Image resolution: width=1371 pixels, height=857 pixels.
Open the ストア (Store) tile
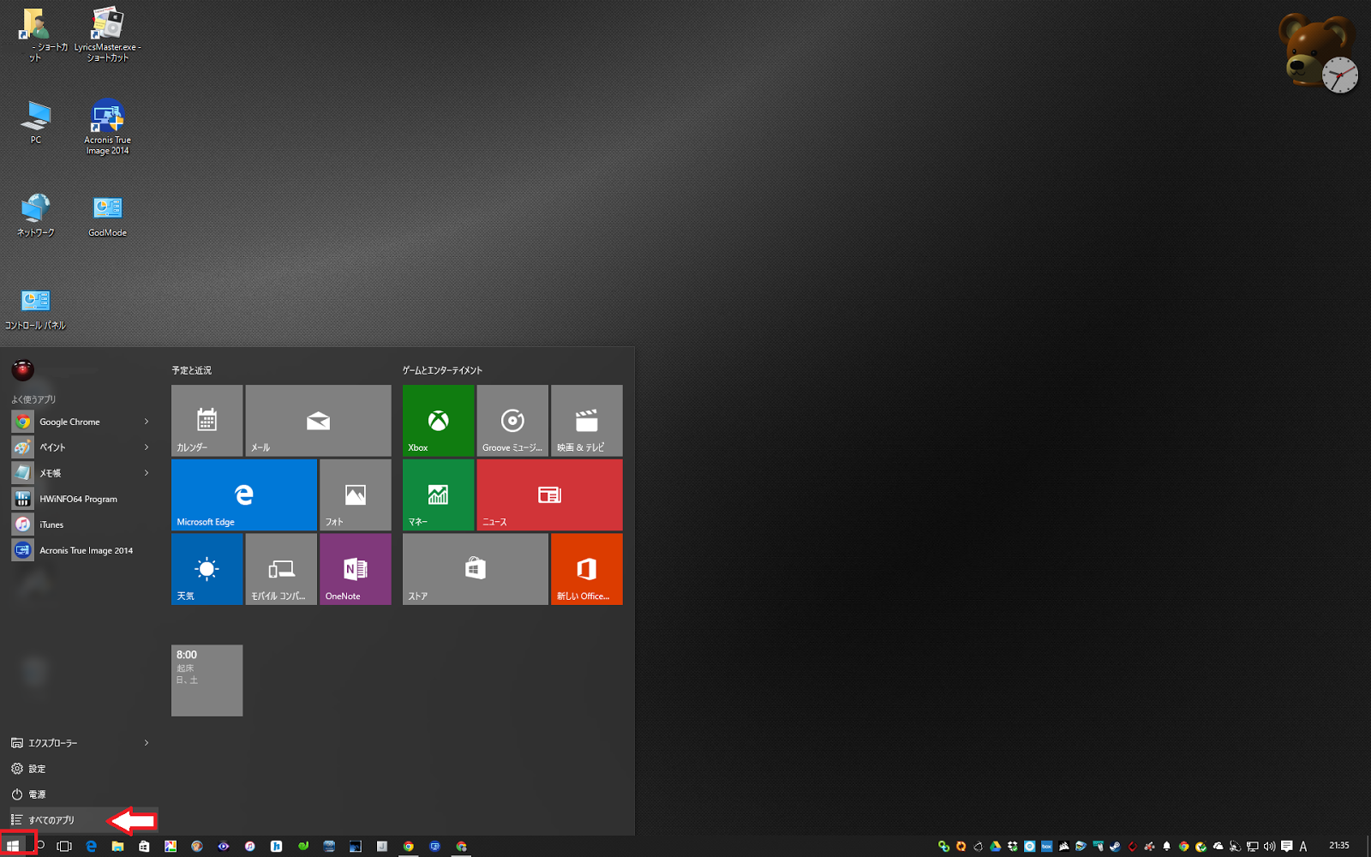coord(476,569)
